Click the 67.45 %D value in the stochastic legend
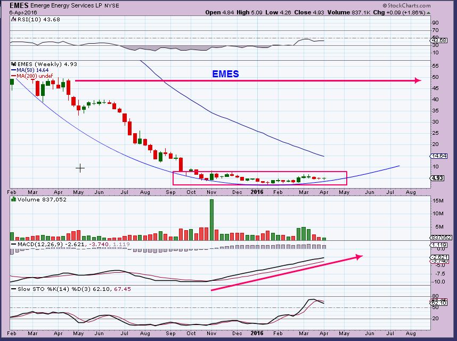The image size is (457, 341). click(123, 289)
